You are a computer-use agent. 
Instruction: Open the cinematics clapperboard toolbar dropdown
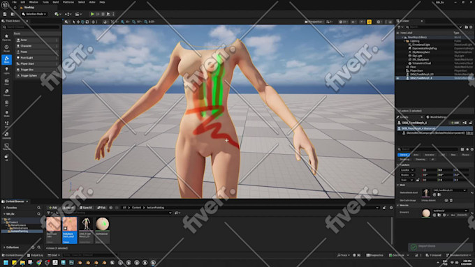tap(78, 14)
